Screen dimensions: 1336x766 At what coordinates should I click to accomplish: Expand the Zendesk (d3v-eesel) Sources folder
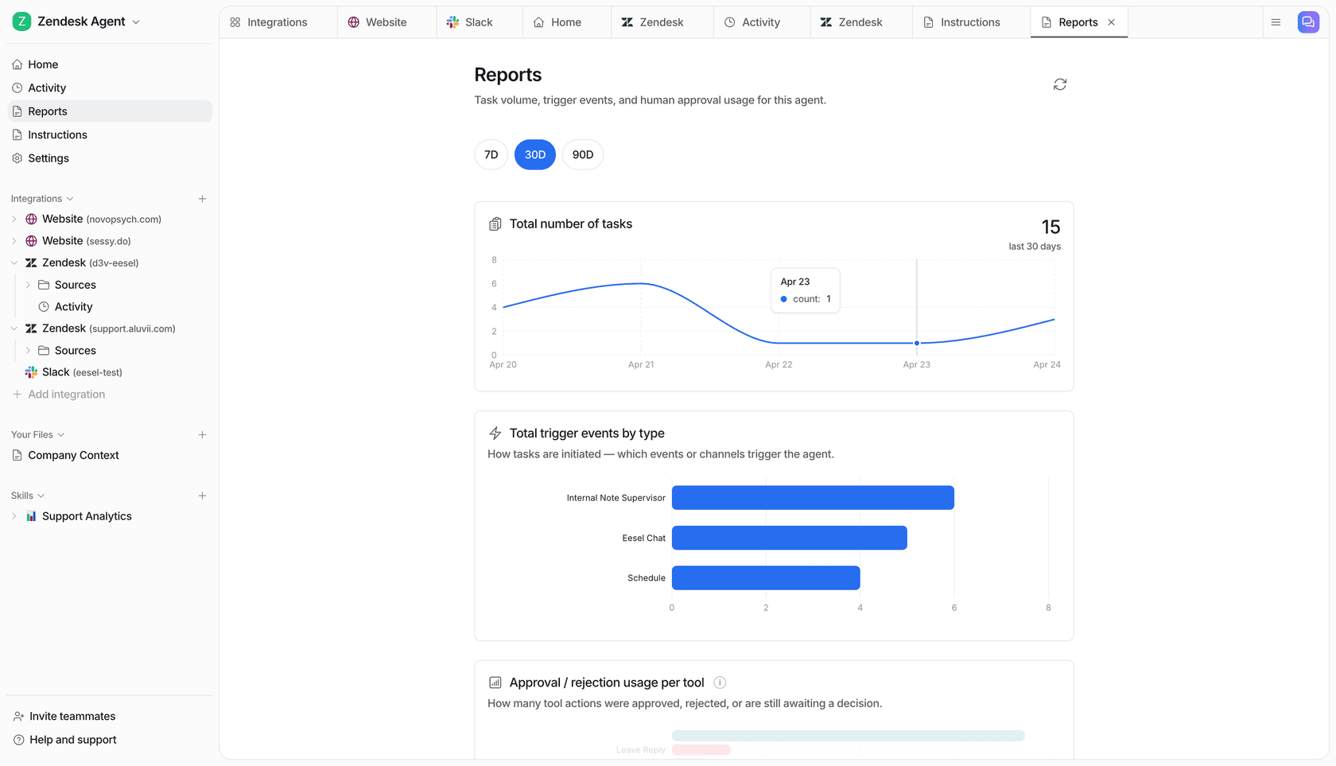tap(28, 284)
